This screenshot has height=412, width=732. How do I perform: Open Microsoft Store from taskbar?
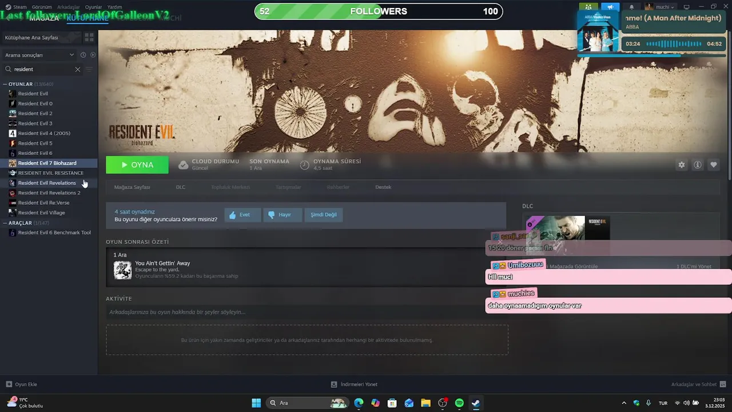coord(392,403)
